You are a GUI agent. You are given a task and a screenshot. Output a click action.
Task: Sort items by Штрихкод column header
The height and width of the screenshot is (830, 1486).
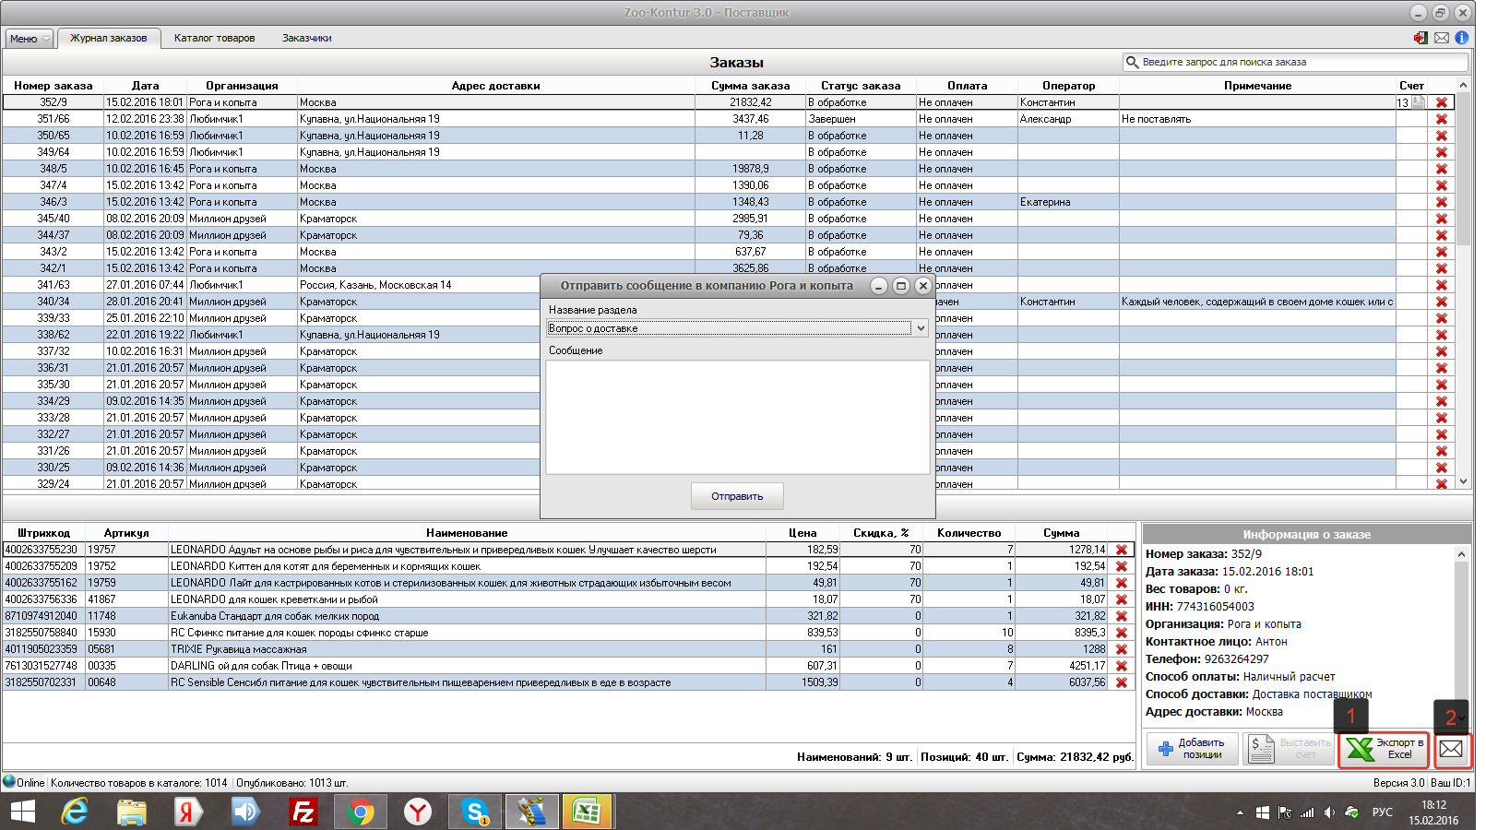43,533
